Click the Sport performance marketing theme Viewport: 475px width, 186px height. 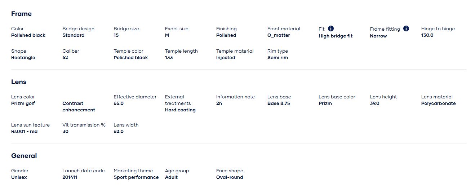click(136, 177)
